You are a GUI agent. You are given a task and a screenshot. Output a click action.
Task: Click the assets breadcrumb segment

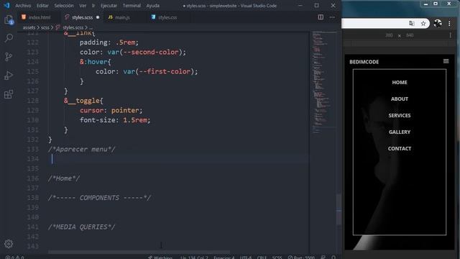click(29, 27)
